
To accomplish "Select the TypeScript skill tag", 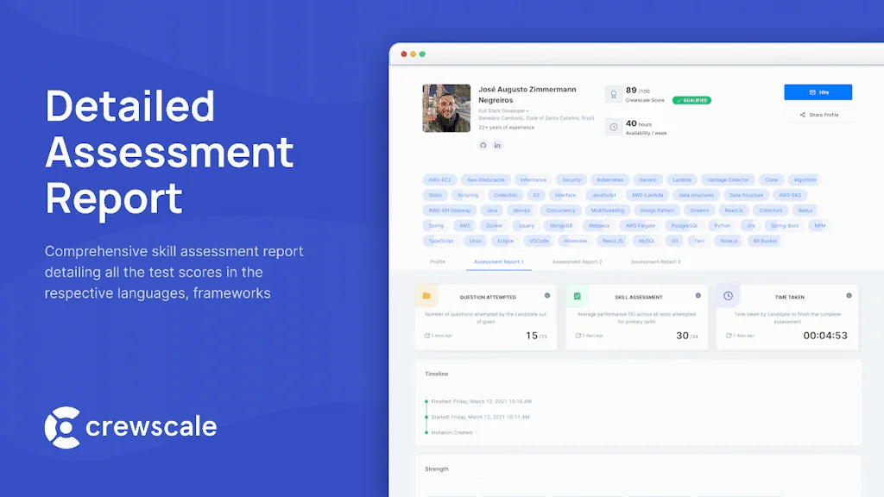I will pos(441,241).
